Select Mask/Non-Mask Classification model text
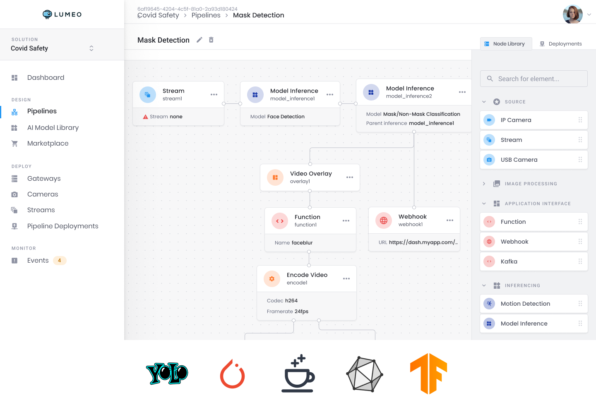Image resolution: width=596 pixels, height=400 pixels. tap(422, 114)
